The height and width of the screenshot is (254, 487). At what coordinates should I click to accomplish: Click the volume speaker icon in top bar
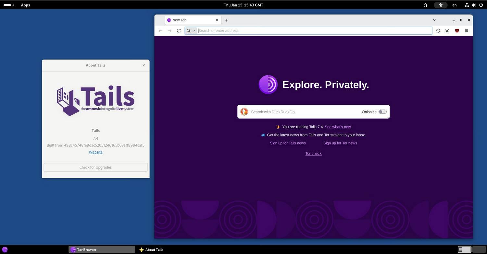(474, 5)
